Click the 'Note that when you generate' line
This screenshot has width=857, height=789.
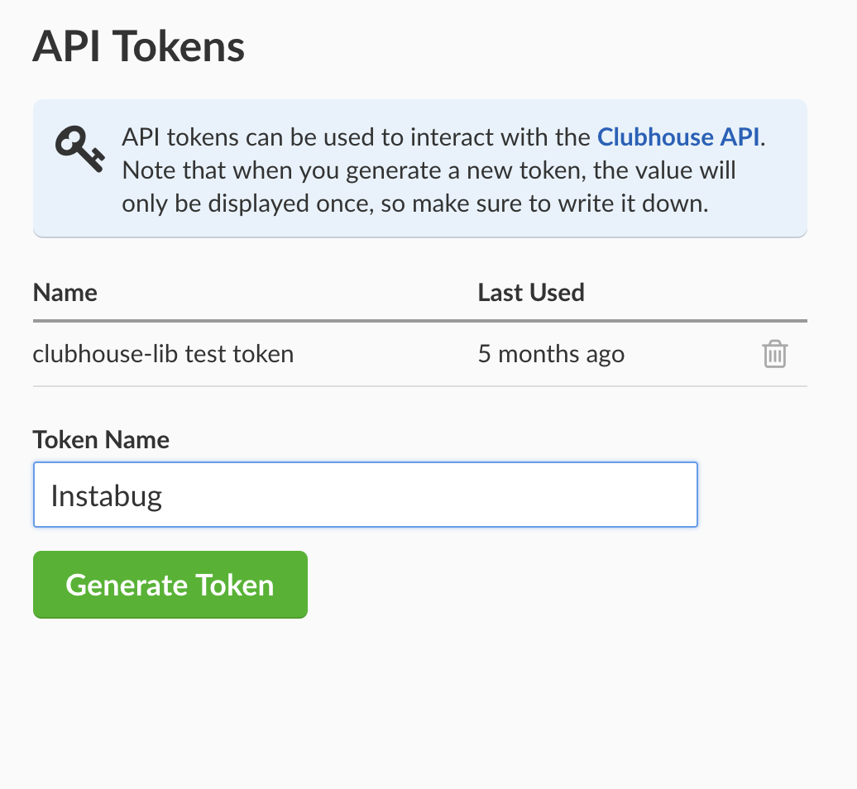(429, 170)
